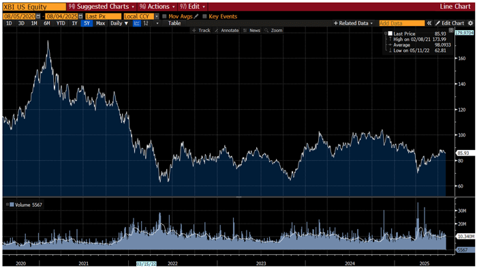Minimize the price legend box
Screen dimensions: 477x268
(x=451, y=30)
